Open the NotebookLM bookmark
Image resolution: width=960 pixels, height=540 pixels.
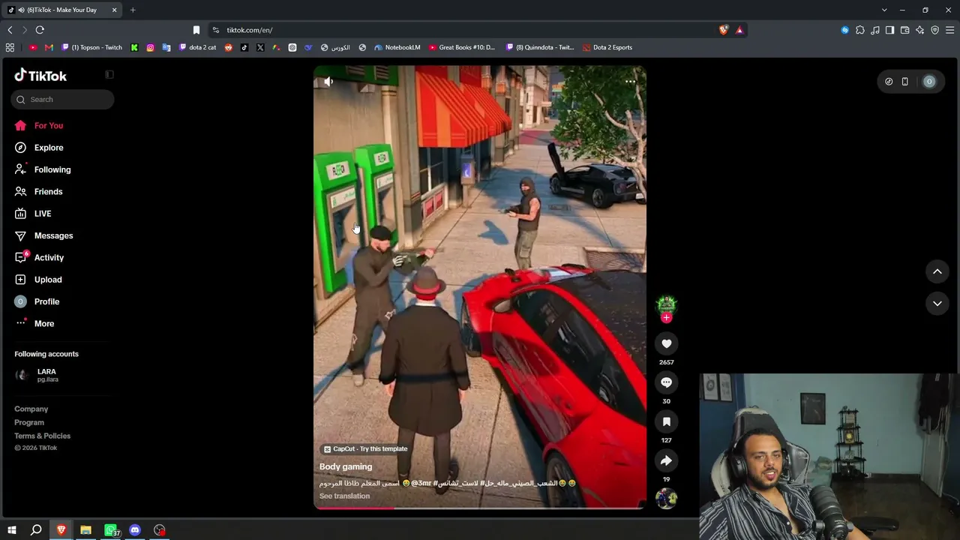(397, 47)
